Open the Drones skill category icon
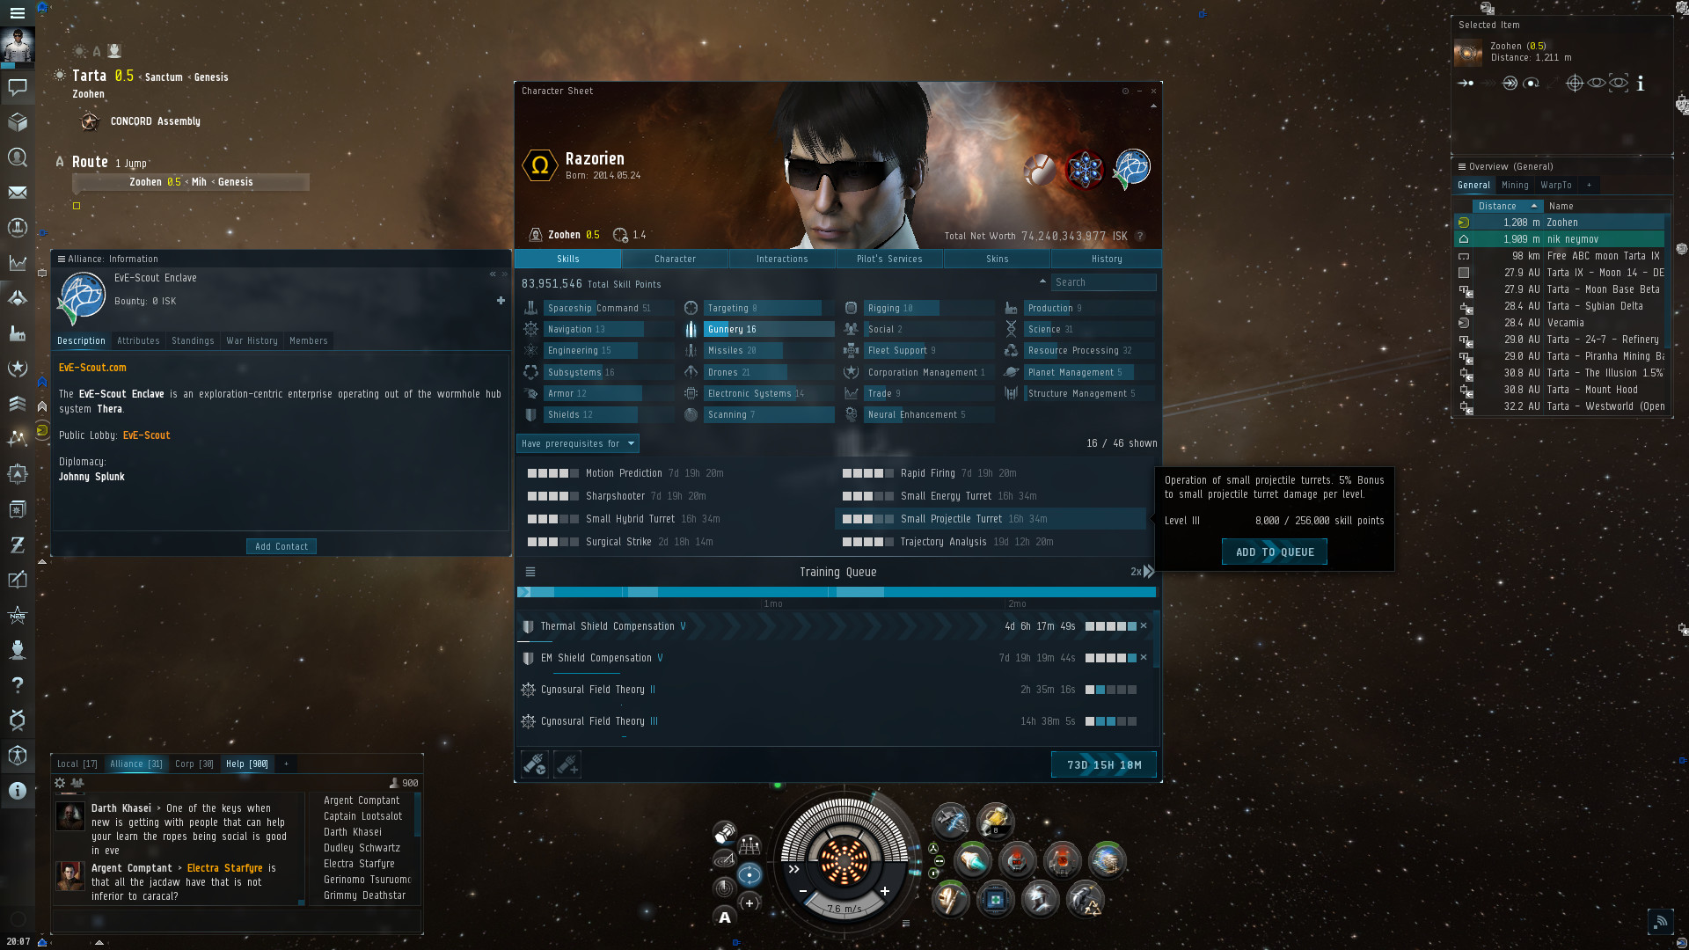 coord(692,371)
